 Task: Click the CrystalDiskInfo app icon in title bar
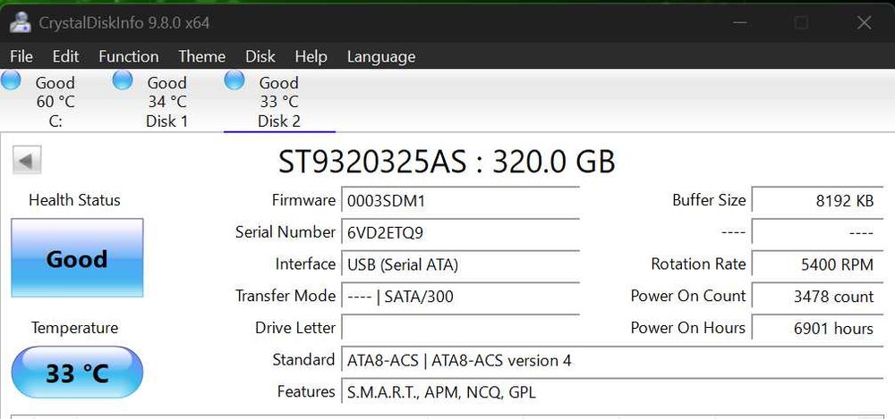[20, 22]
